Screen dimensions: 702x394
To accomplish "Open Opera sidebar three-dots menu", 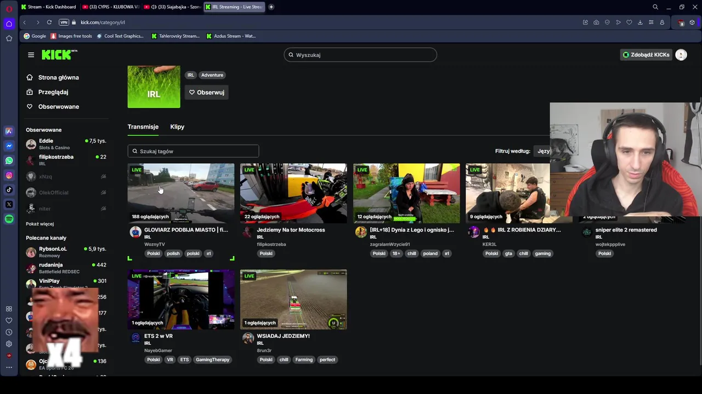I will tap(9, 367).
